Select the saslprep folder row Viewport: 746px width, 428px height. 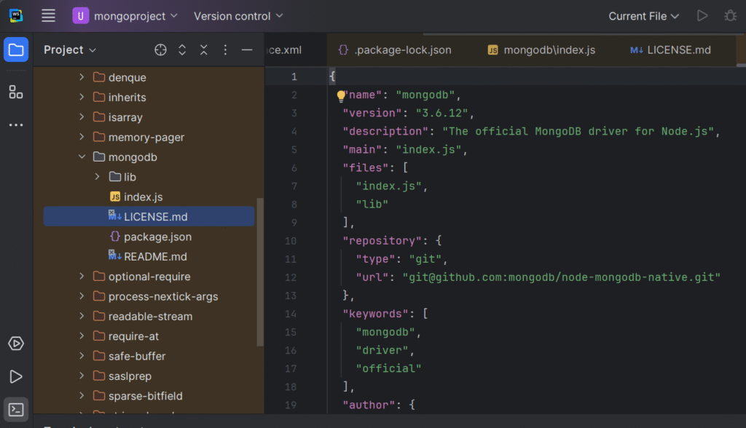pyautogui.click(x=149, y=376)
